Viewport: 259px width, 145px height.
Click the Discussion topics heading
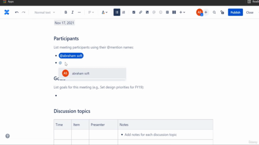pyautogui.click(x=72, y=111)
